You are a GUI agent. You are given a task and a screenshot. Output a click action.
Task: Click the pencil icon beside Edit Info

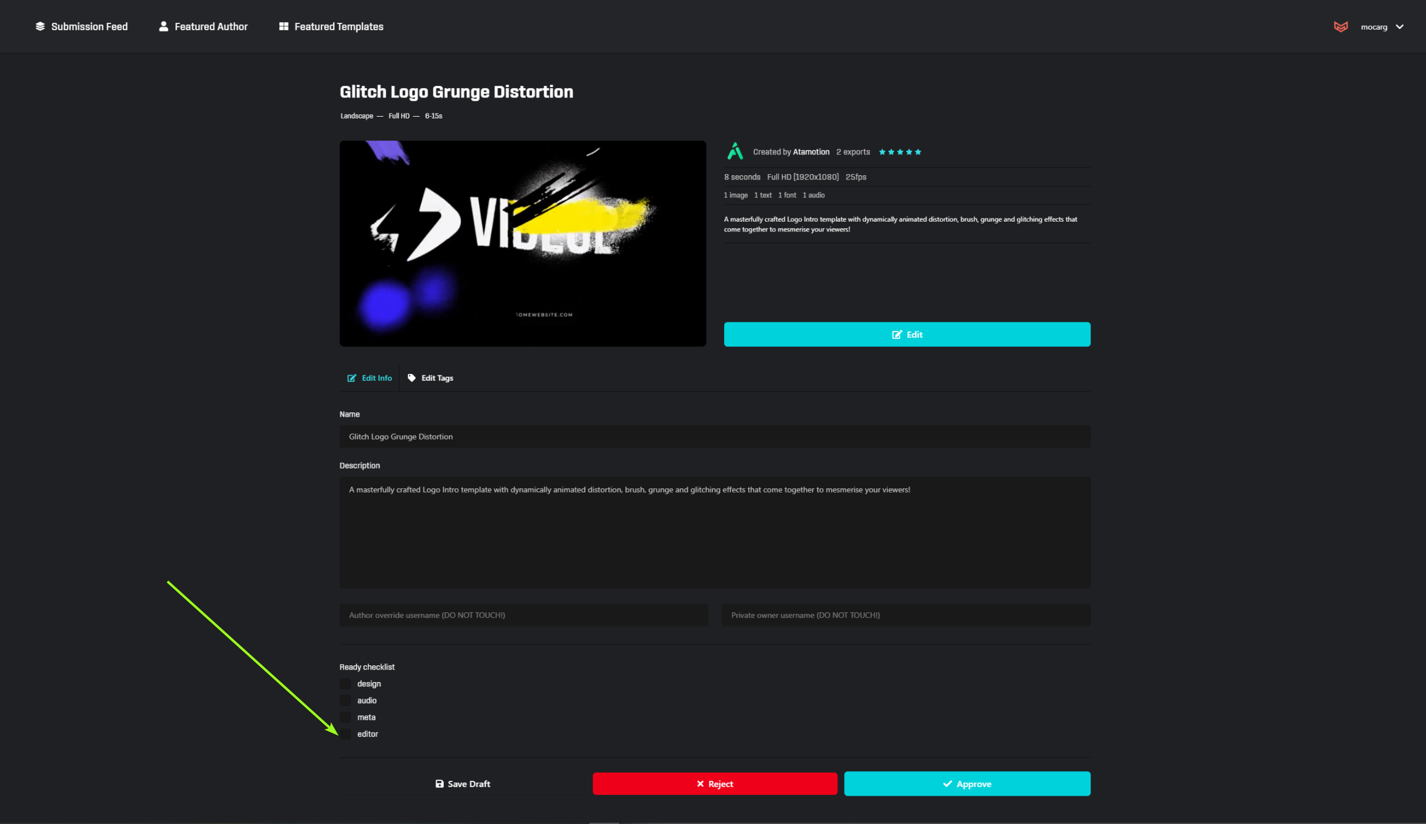click(352, 378)
